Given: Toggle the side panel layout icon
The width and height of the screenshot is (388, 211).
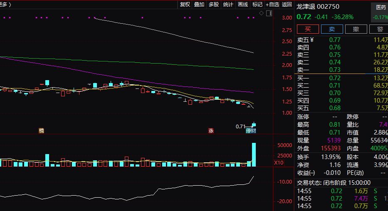Looking at the screenshot, I should (x=269, y=13).
